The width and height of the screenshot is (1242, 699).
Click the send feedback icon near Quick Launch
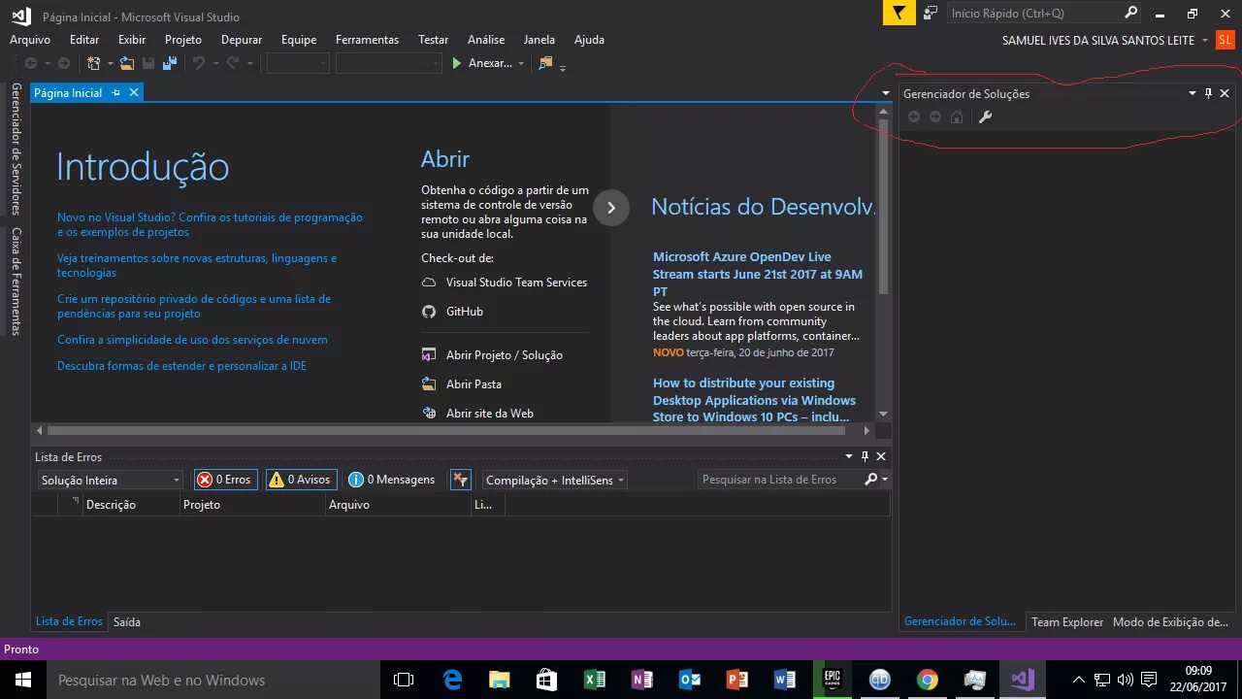931,13
